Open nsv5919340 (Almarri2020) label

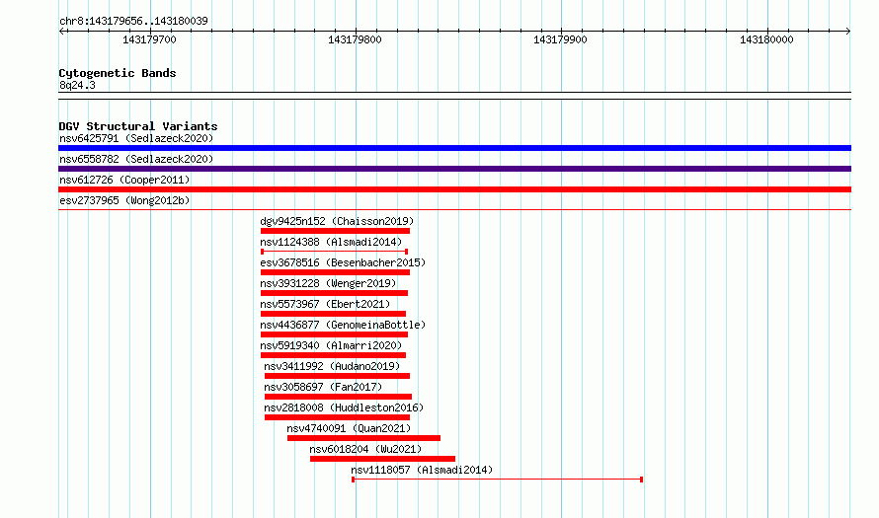[331, 345]
